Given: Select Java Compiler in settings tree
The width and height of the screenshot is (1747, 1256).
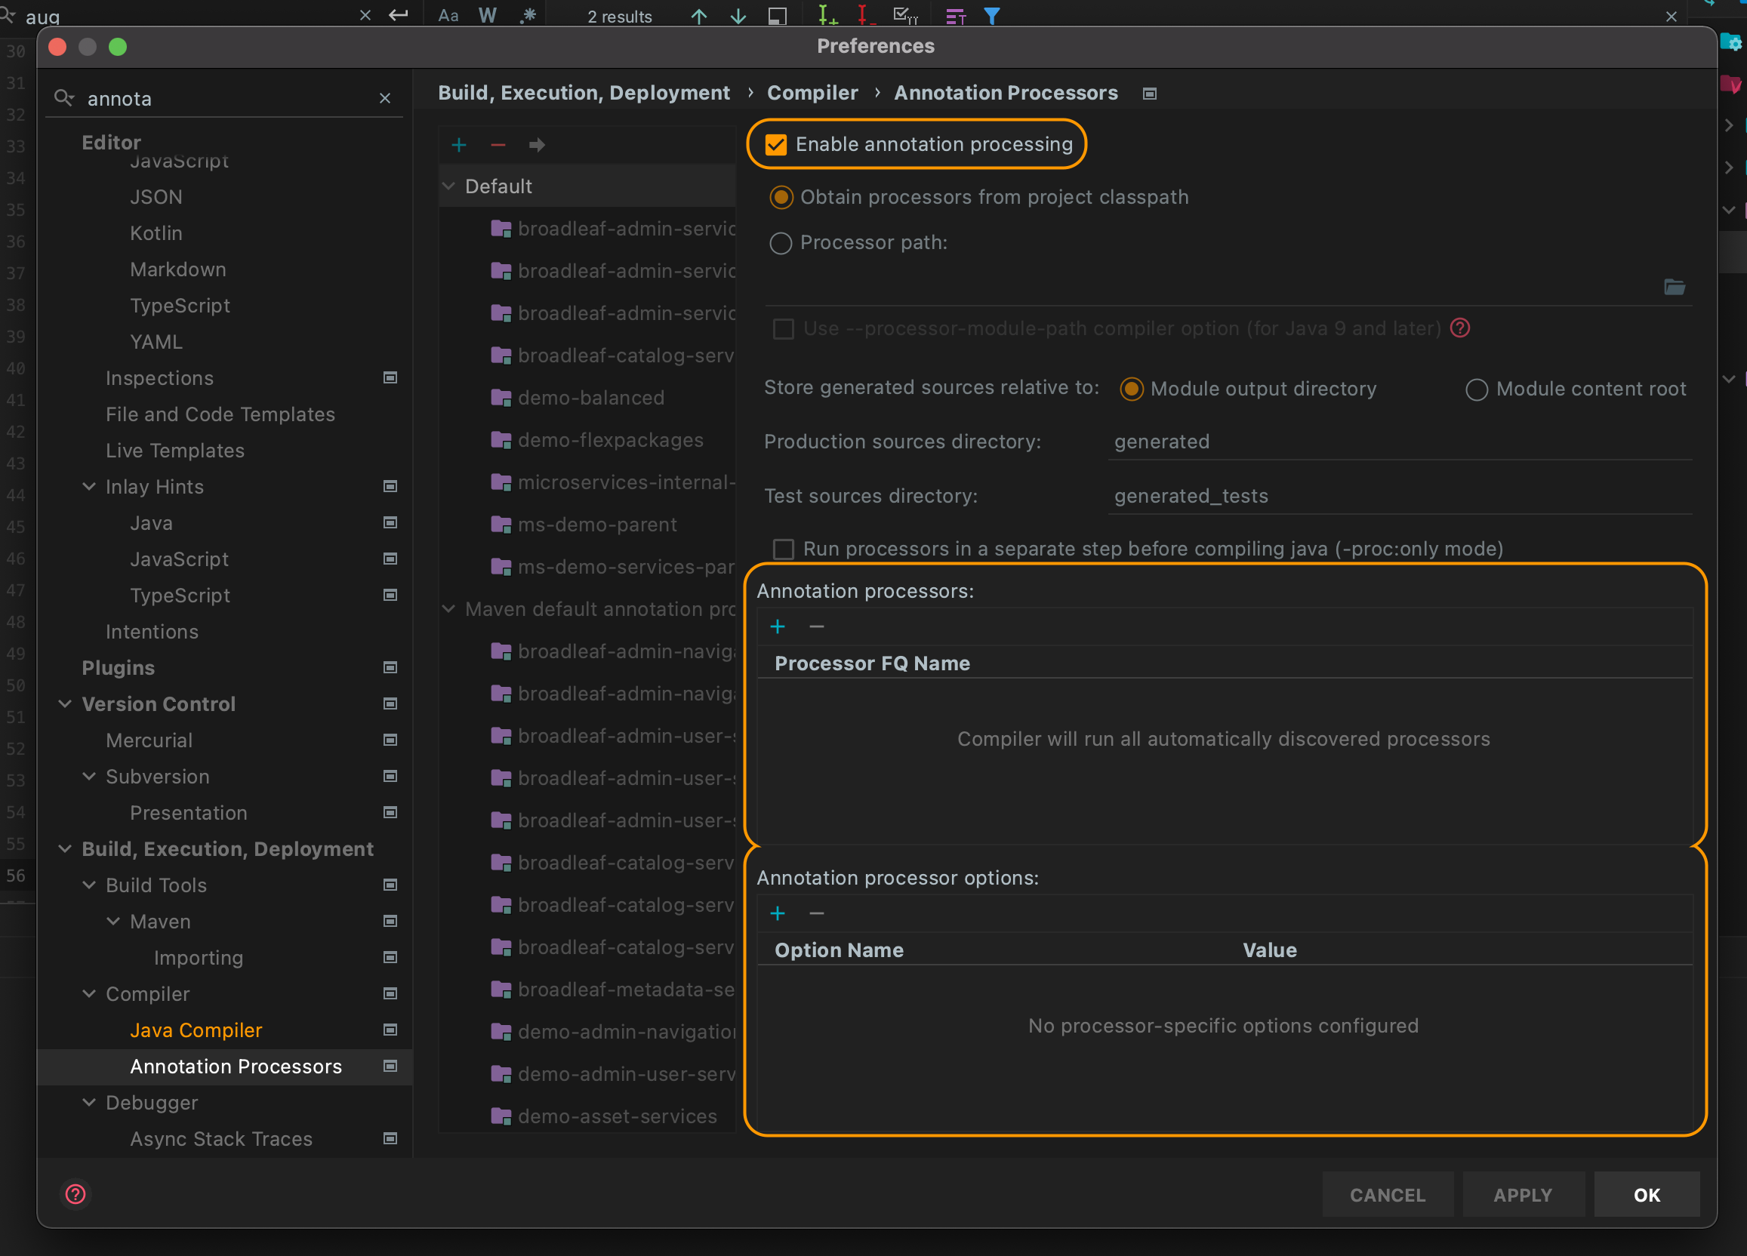Looking at the screenshot, I should [x=196, y=1030].
